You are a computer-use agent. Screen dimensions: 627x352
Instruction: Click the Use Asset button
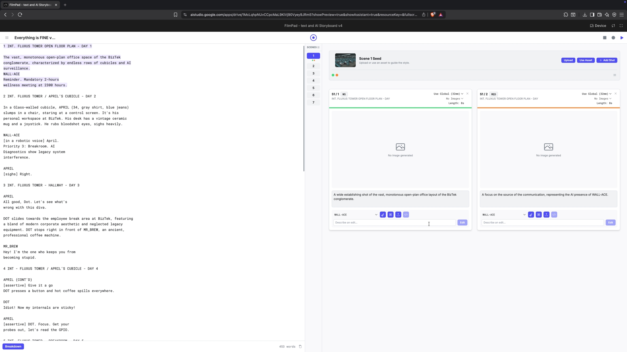586,60
